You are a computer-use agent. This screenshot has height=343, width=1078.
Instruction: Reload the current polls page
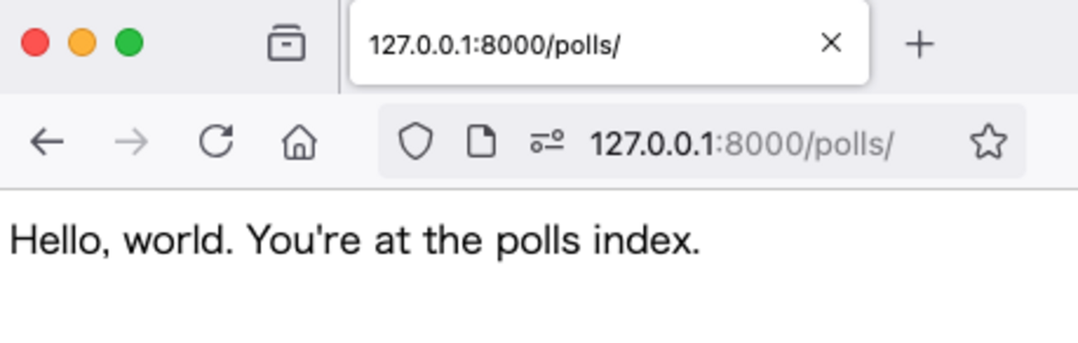[x=216, y=142]
